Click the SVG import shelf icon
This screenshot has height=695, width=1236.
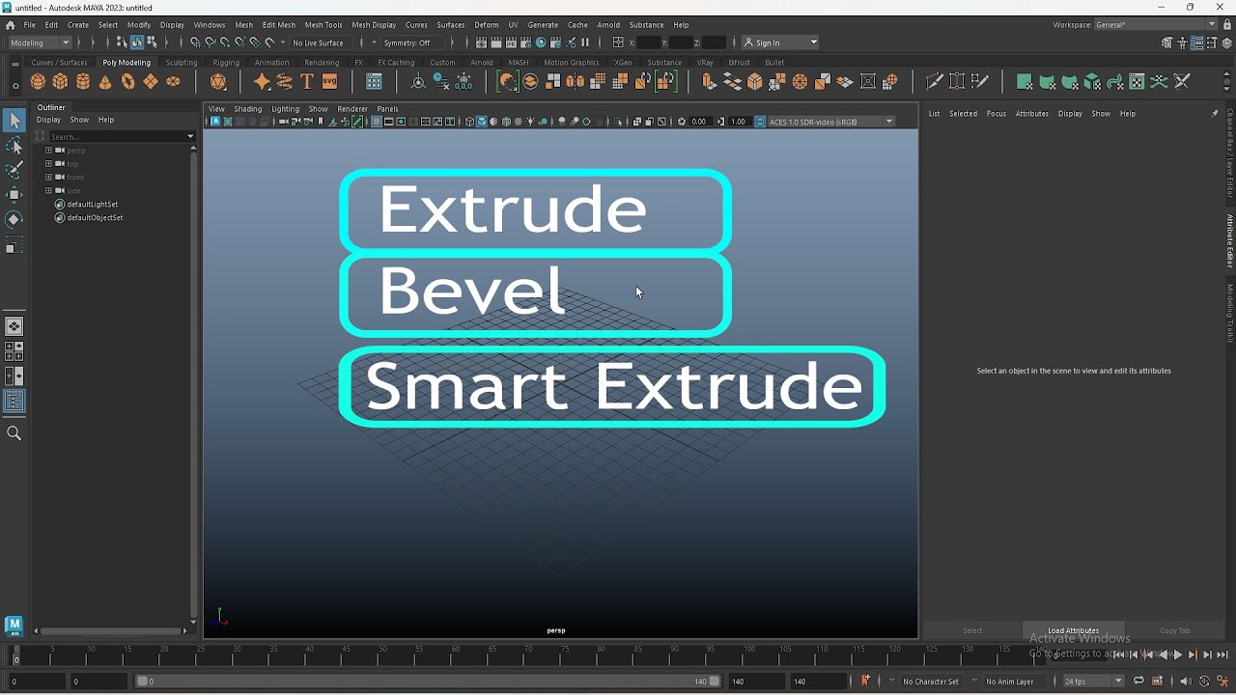tap(330, 82)
